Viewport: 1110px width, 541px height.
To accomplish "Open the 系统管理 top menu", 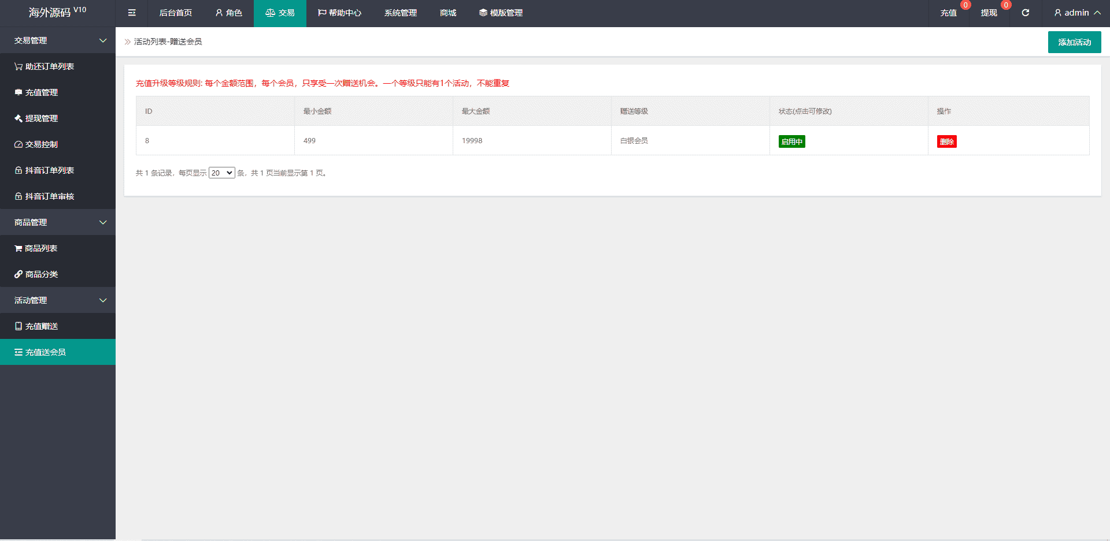I will (401, 13).
